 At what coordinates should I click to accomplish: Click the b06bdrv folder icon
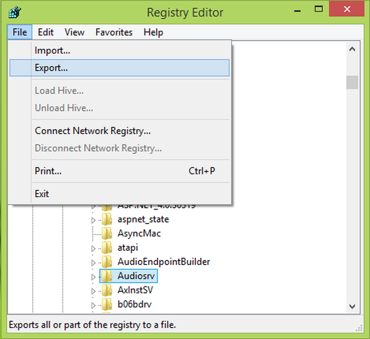point(107,304)
